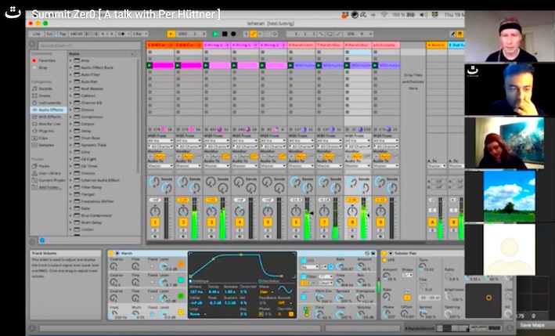Launch the MIDI clip in track 6
This screenshot has height=336, width=555.
tap(290, 66)
